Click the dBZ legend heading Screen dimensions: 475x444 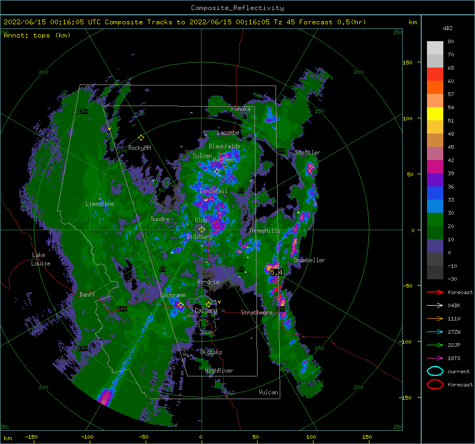coord(448,29)
